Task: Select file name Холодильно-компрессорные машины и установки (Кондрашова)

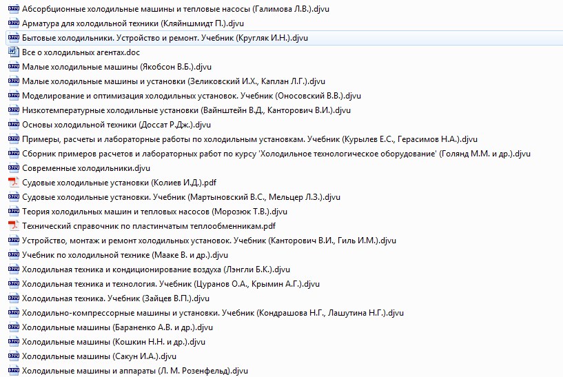Action: [x=213, y=313]
